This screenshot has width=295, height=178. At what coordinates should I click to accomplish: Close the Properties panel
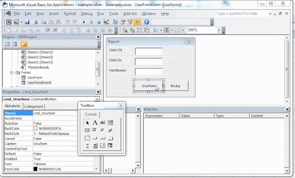[x=98, y=92]
